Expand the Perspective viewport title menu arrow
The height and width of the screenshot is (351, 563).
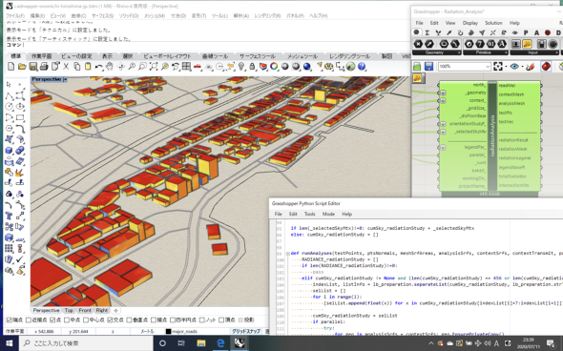[65, 79]
